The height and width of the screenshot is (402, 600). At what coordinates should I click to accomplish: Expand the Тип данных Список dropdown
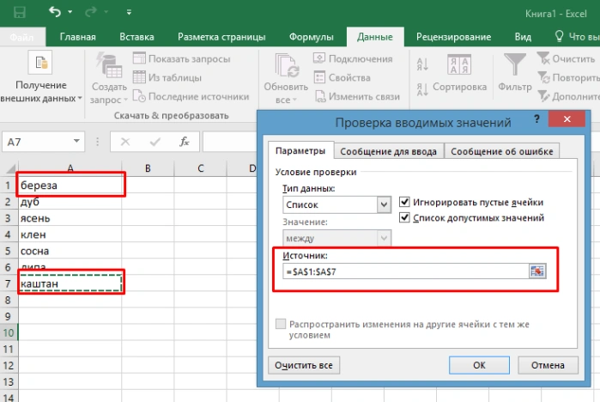point(384,204)
